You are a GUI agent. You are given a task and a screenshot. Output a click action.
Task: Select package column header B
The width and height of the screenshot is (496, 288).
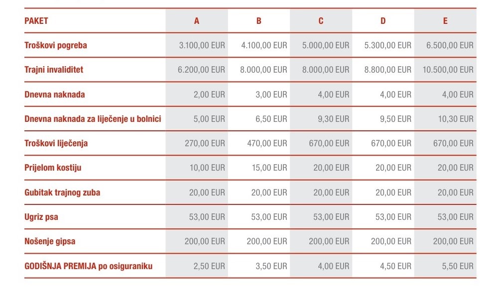tap(259, 21)
